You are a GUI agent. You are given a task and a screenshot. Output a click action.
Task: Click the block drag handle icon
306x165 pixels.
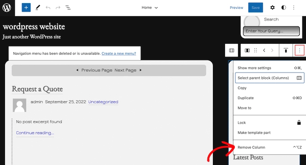tap(256, 51)
